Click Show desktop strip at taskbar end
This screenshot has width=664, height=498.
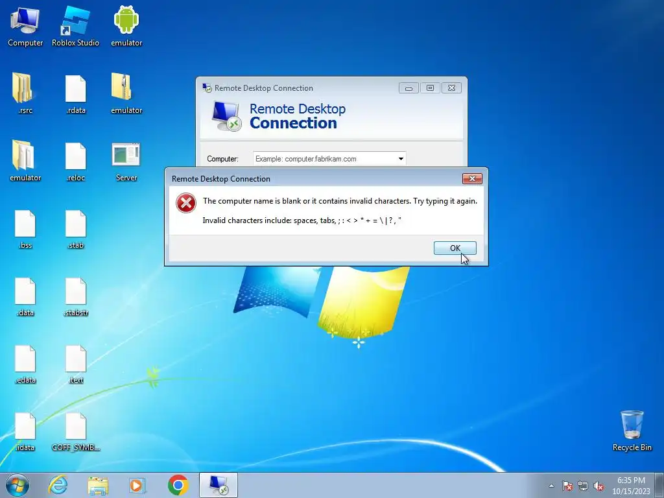pyautogui.click(x=659, y=485)
